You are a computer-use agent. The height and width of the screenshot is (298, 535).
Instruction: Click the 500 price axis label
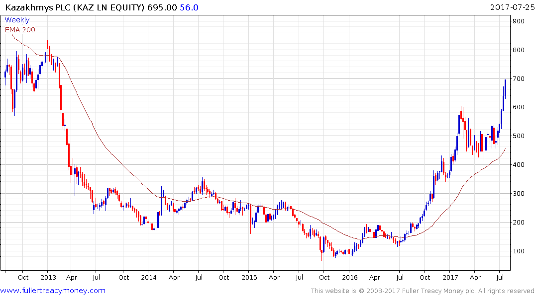[519, 136]
